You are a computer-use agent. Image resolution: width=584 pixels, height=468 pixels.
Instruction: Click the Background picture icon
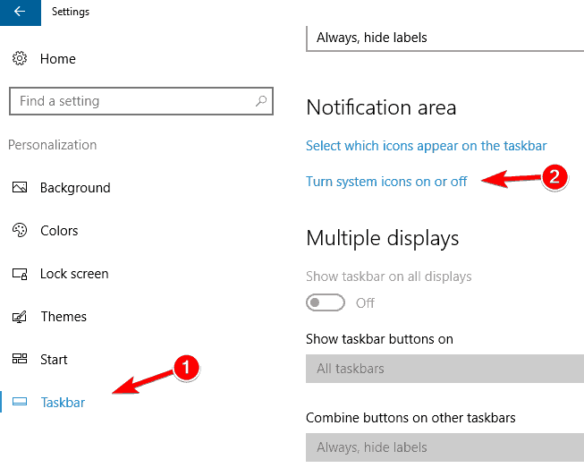click(20, 188)
